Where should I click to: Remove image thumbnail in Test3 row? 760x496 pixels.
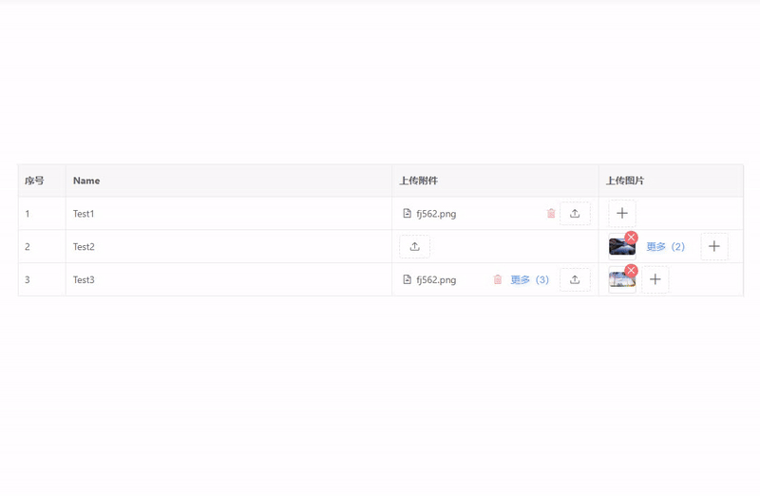click(x=631, y=271)
